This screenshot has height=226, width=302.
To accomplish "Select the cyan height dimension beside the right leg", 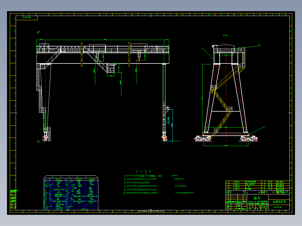I will point(172,125).
